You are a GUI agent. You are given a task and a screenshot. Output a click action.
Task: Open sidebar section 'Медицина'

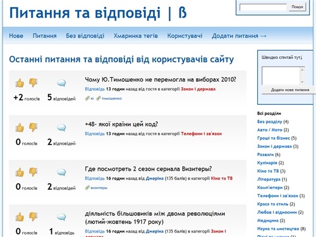[268, 221]
